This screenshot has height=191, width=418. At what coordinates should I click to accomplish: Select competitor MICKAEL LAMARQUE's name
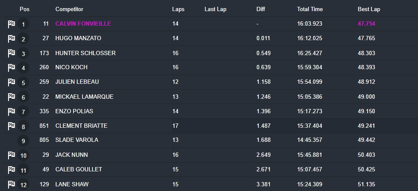tap(84, 97)
